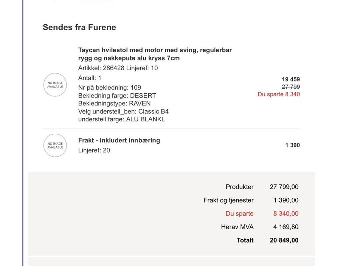The image size is (363, 266).
Task: Click the Bekledning farge: DESERT line
Action: coord(117,96)
